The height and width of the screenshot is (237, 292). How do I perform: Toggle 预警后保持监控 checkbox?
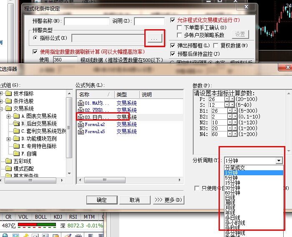173,54
